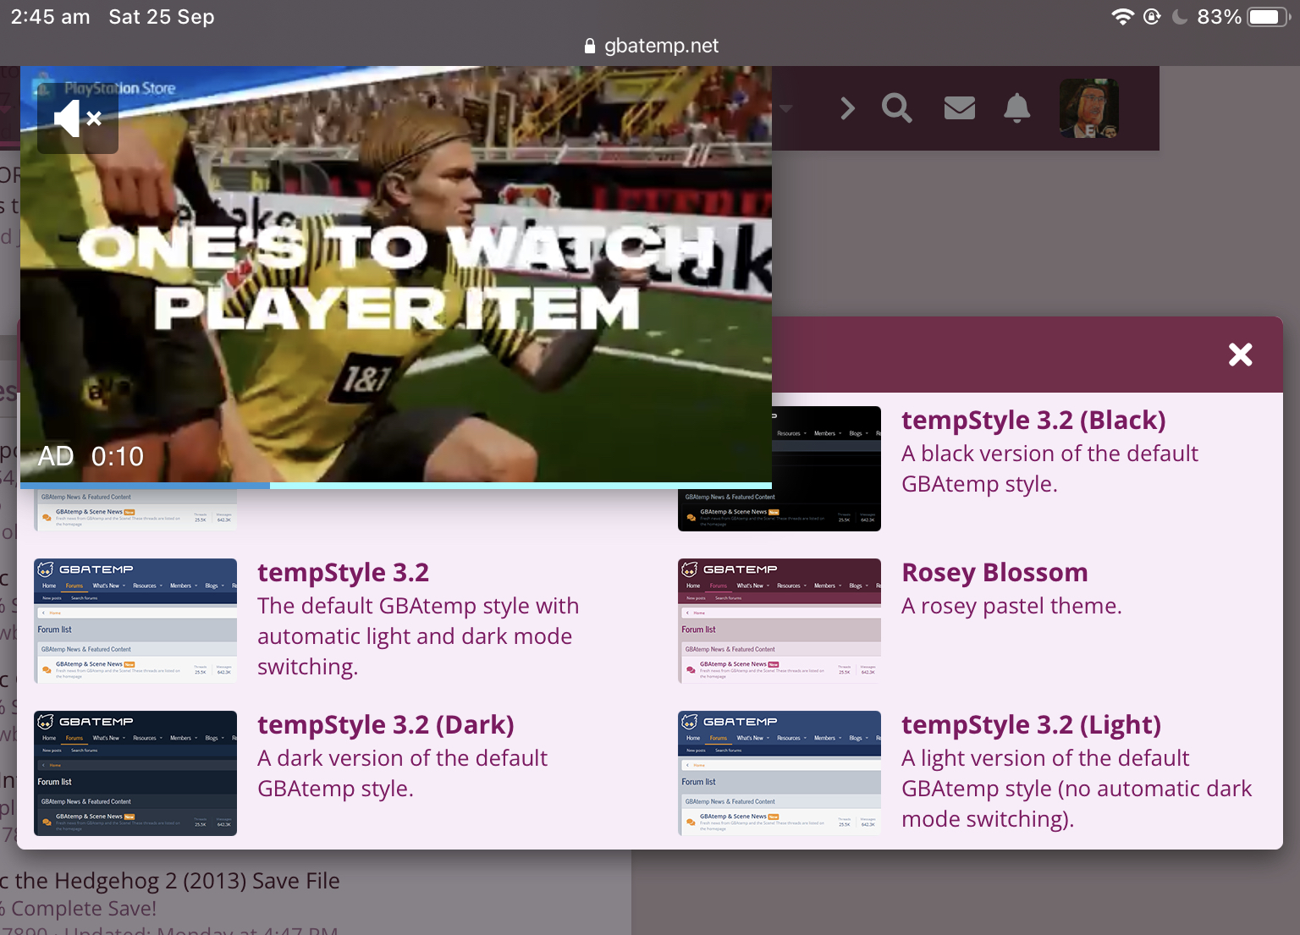Screen dimensions: 1300x935
Task: Click the tempStyle 3.2 default preview thumbnail
Action: click(x=135, y=621)
